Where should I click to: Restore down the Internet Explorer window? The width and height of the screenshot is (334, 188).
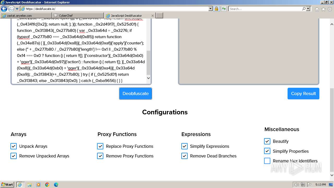click(x=326, y=2)
